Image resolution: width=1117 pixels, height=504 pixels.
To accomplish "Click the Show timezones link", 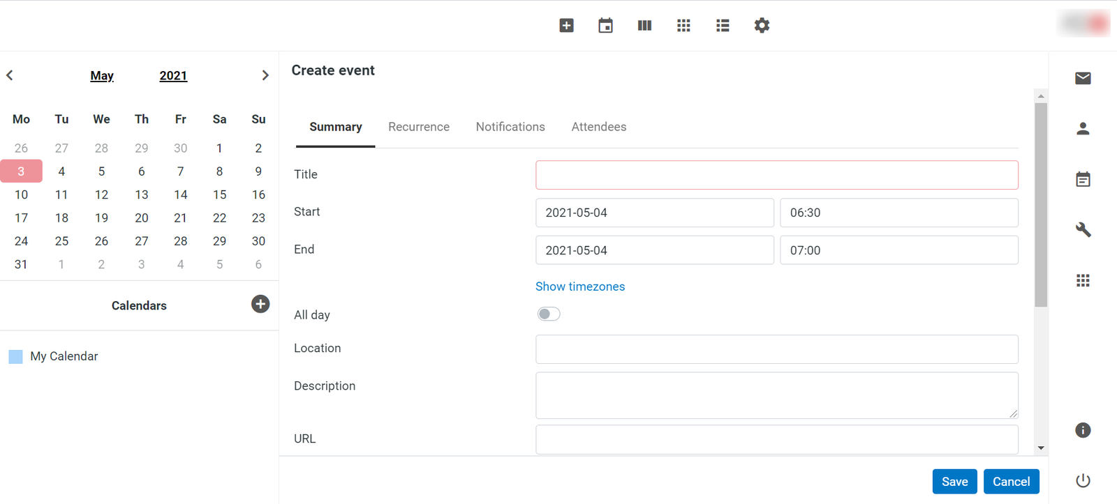I will pos(580,287).
